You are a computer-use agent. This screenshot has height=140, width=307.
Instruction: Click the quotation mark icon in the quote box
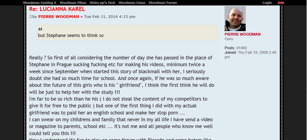click(x=40, y=29)
